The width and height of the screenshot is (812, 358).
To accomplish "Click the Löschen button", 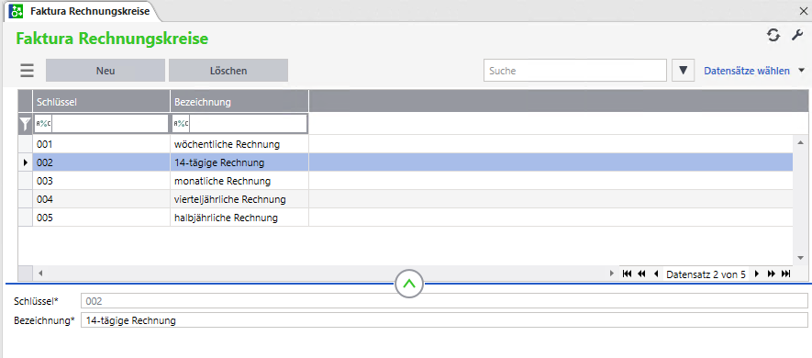I will point(228,71).
